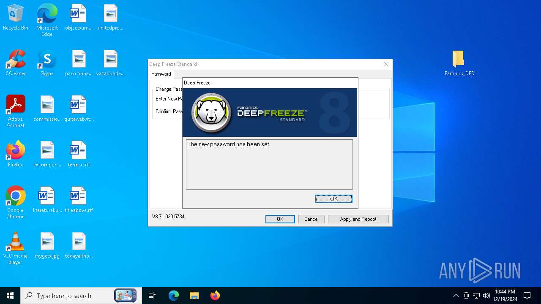Click the volume speaker icon in the tray
The width and height of the screenshot is (541, 304).
click(x=486, y=296)
